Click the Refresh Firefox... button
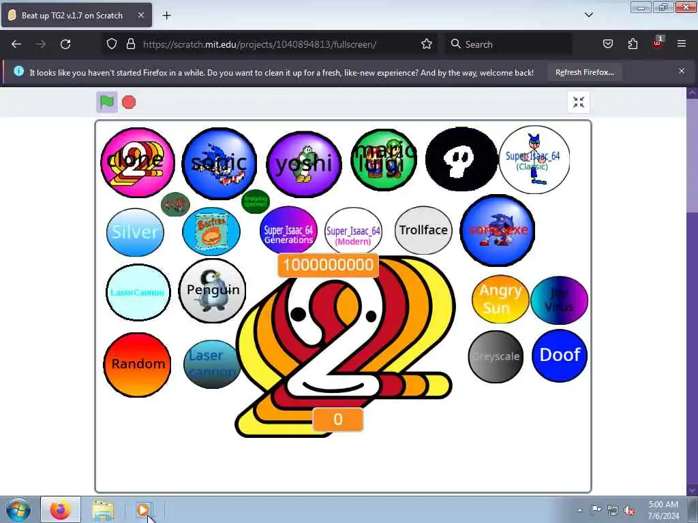This screenshot has width=698, height=523. 584,72
